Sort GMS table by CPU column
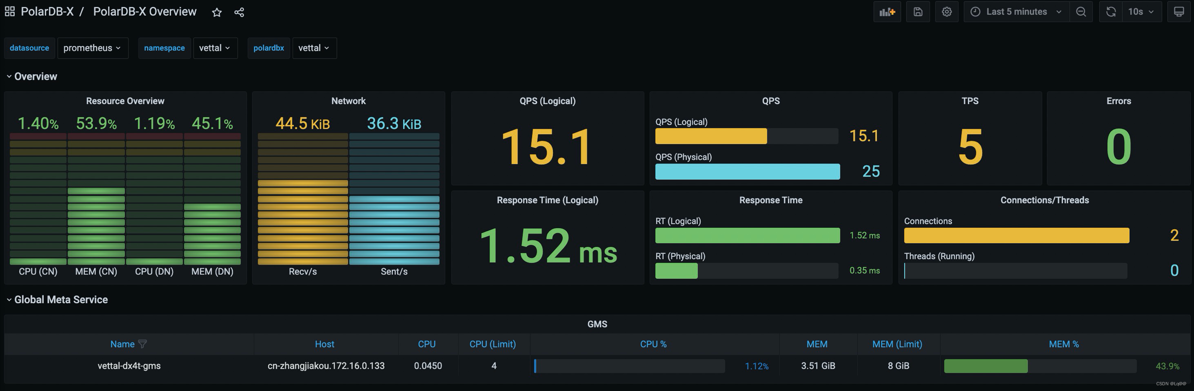This screenshot has height=391, width=1194. (427, 344)
